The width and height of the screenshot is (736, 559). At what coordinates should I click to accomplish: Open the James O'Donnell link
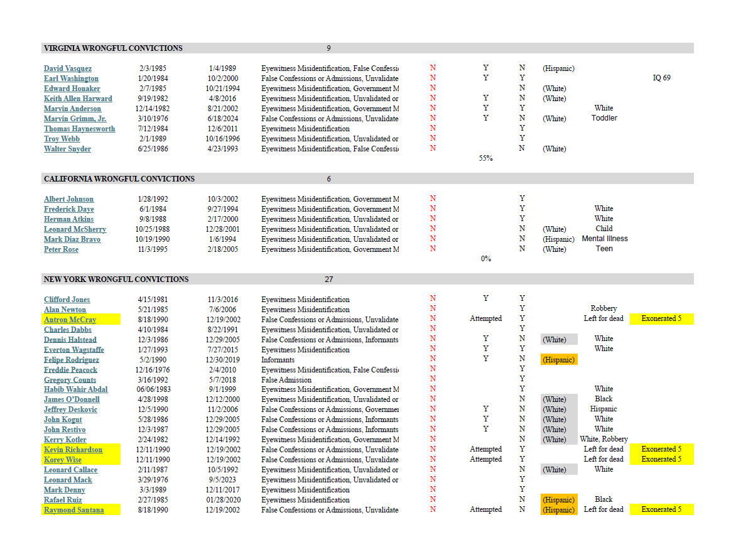pos(72,399)
